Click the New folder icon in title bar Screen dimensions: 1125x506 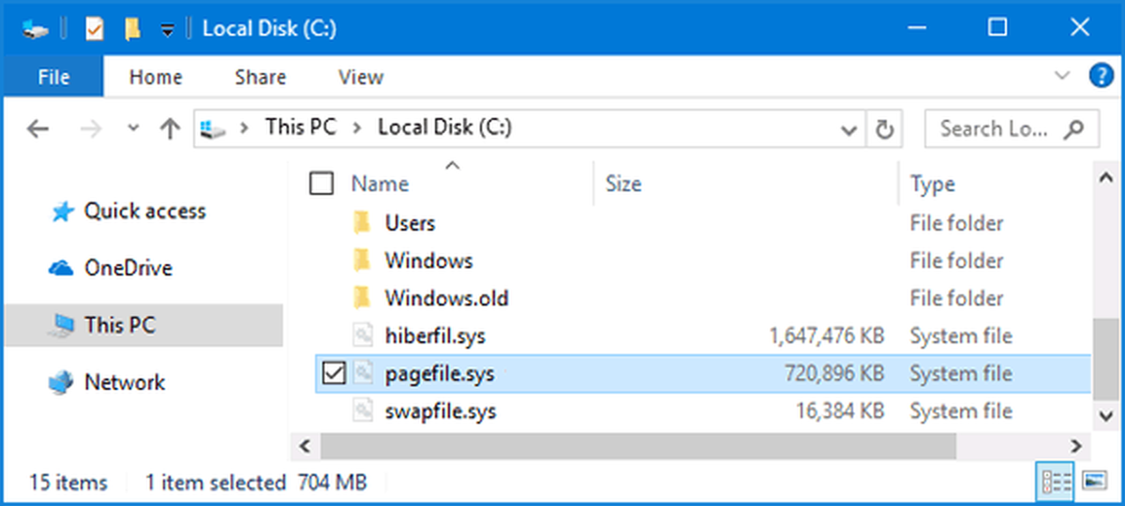[132, 29]
